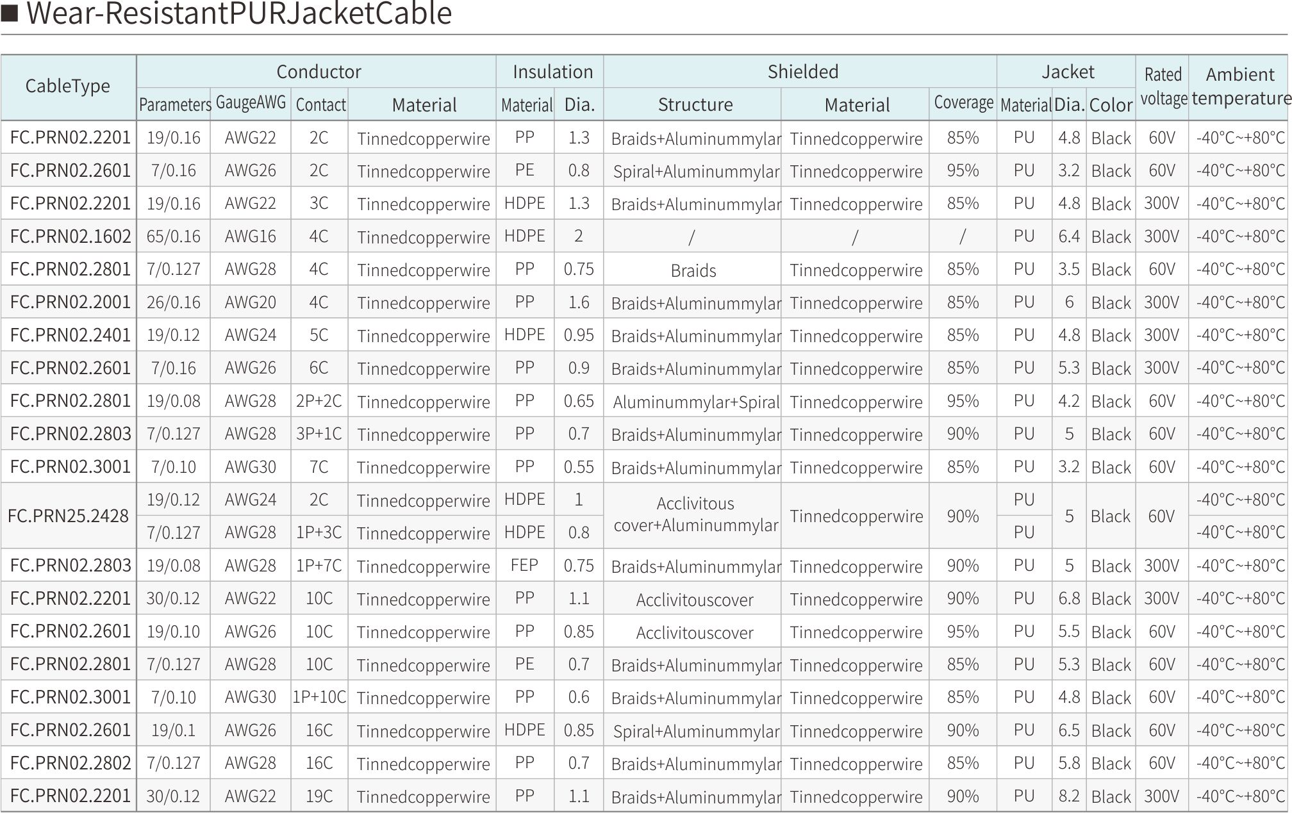
Task: Select the Wear-ResistantPURJacketCable title text
Action: coord(239,13)
